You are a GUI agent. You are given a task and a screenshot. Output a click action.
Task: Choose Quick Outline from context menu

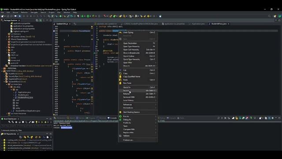coord(138,56)
